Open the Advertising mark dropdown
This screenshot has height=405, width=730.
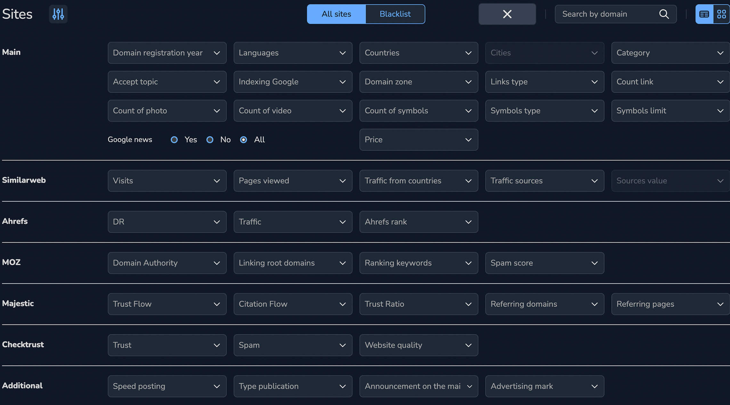coord(544,386)
